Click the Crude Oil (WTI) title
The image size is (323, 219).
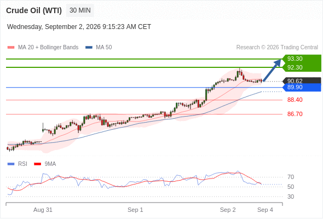[34, 10]
